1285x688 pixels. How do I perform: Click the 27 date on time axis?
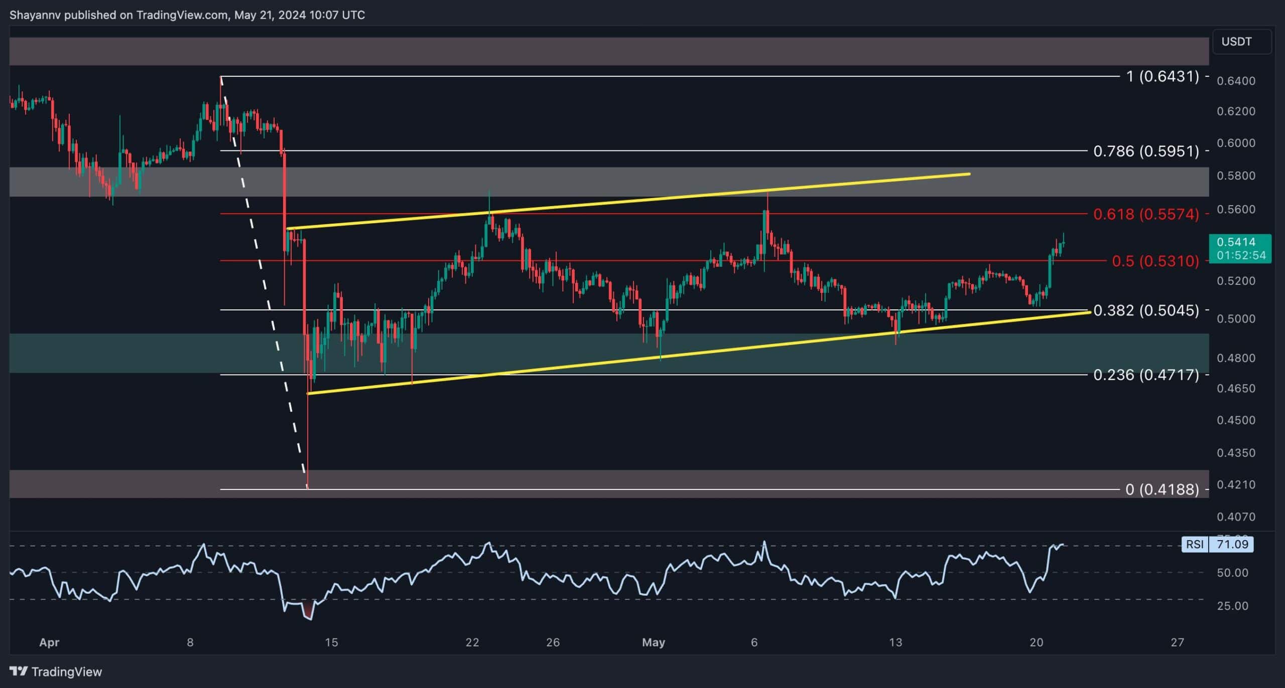point(1177,642)
